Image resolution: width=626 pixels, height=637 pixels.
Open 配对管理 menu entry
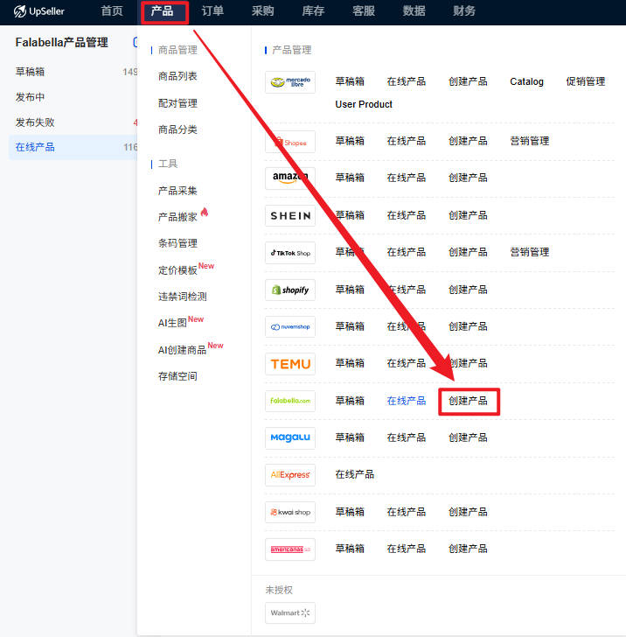177,103
